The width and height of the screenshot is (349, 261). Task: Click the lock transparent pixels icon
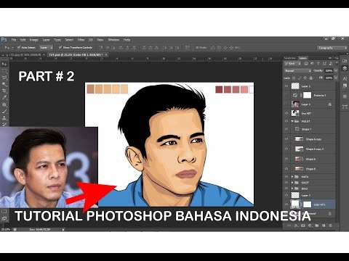pos(294,78)
